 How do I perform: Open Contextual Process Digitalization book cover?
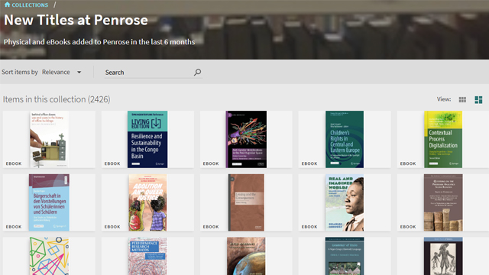point(443,139)
